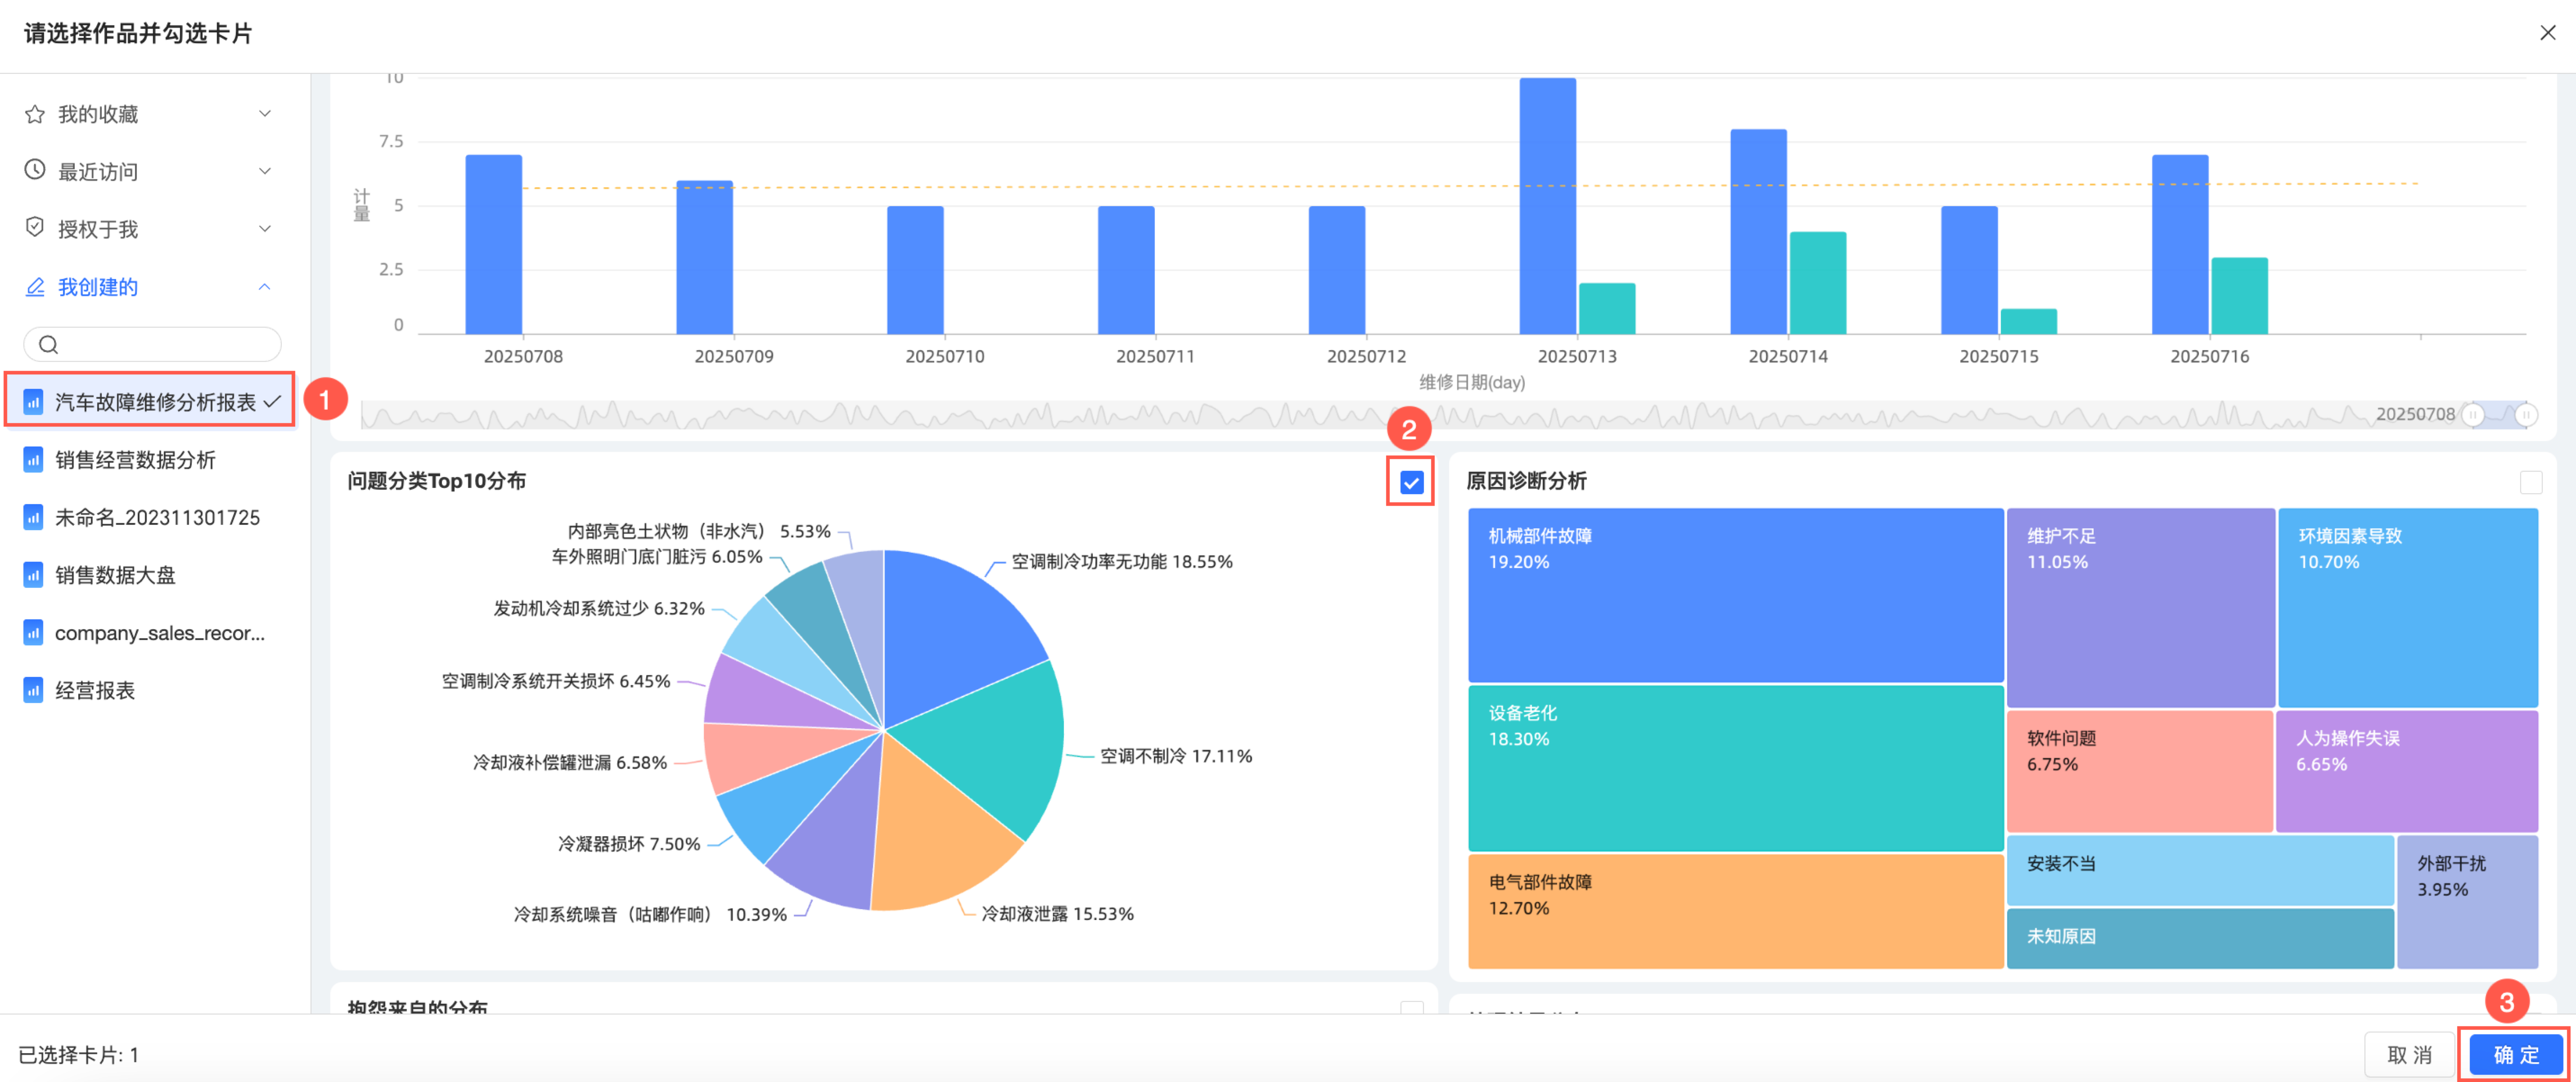The width and height of the screenshot is (2576, 1082).
Task: Check the 原因诊断分析 card checkbox
Action: click(x=2530, y=483)
